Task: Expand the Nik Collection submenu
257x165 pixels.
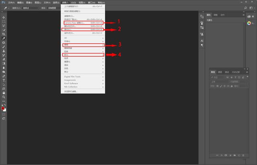Action: point(83,87)
